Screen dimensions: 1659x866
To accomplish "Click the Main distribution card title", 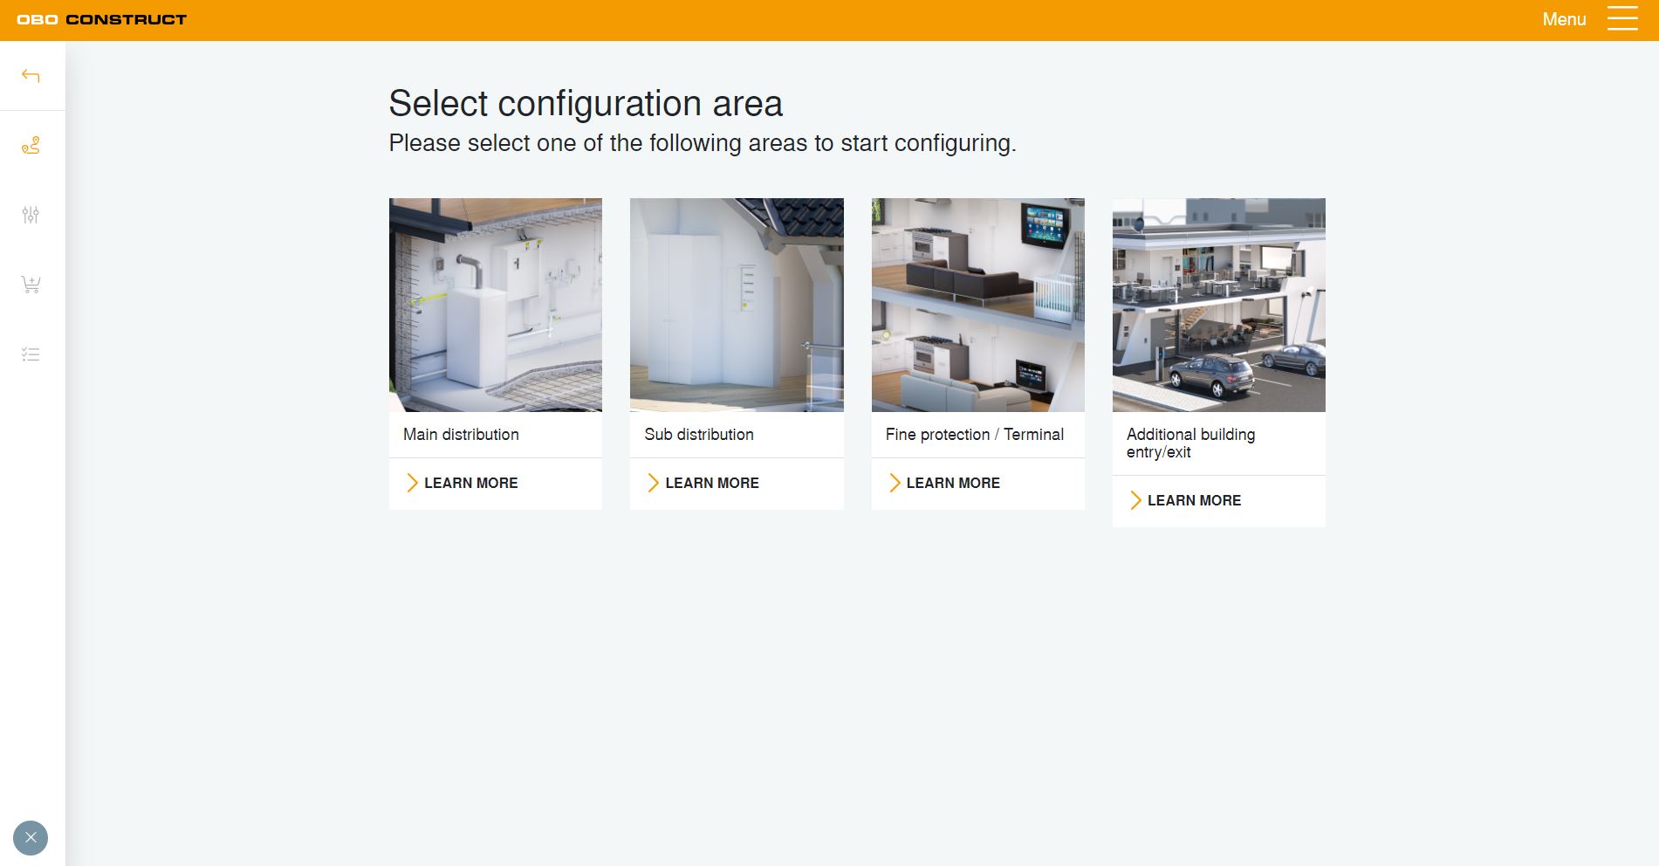I will [x=461, y=435].
